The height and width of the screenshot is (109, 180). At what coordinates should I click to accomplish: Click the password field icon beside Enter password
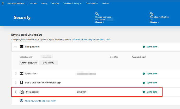pos(21,46)
